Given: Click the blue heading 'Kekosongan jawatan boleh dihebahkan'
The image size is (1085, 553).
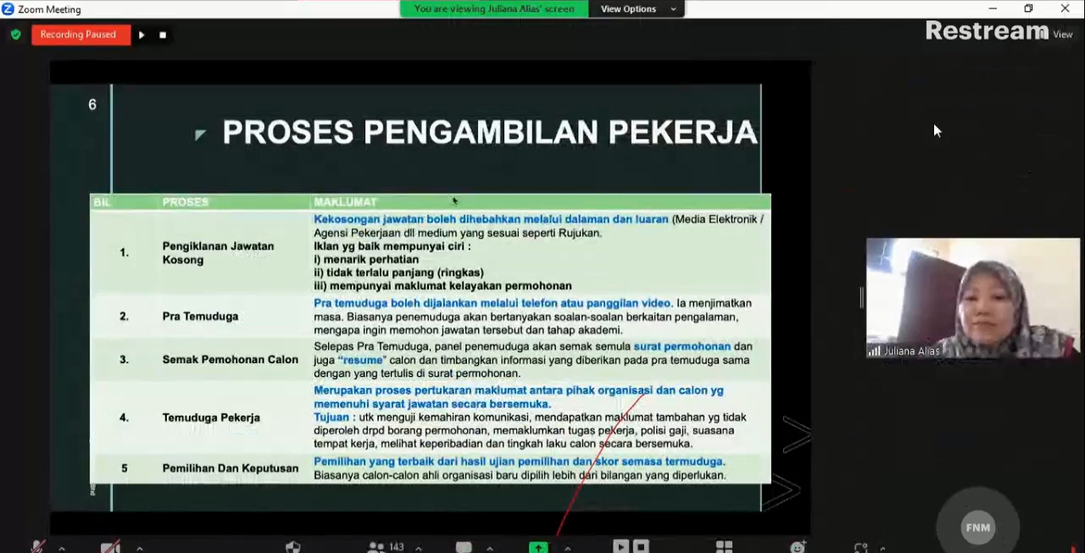Looking at the screenshot, I should [x=491, y=219].
